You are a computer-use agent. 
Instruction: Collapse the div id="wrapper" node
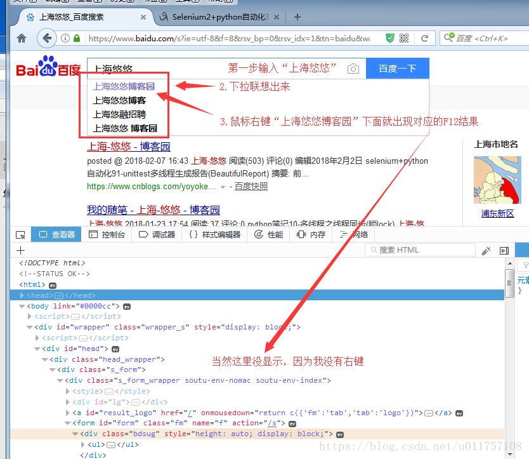30,328
